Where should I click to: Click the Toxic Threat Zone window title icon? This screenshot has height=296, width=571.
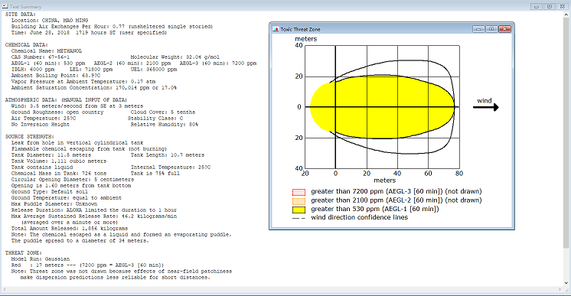coord(276,29)
